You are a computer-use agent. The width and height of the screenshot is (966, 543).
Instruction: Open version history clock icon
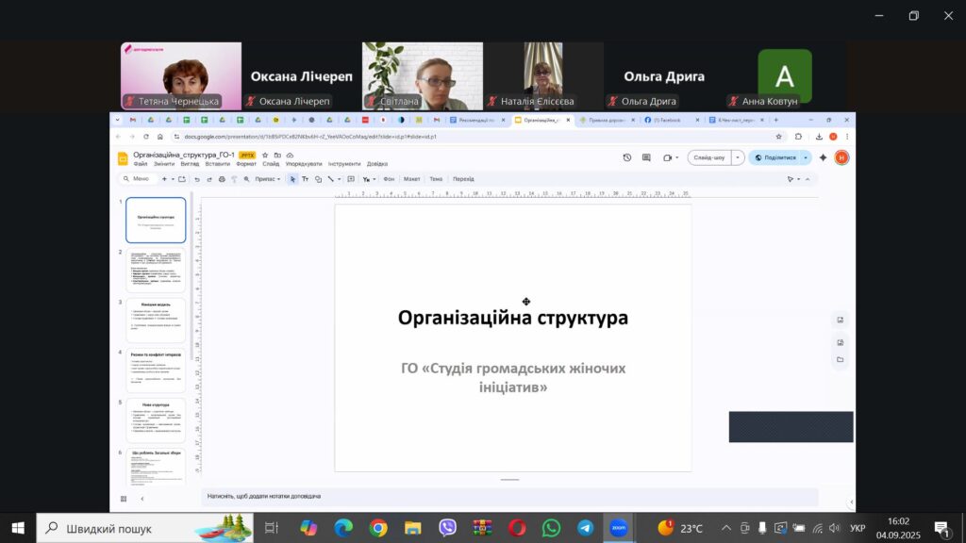click(x=626, y=157)
